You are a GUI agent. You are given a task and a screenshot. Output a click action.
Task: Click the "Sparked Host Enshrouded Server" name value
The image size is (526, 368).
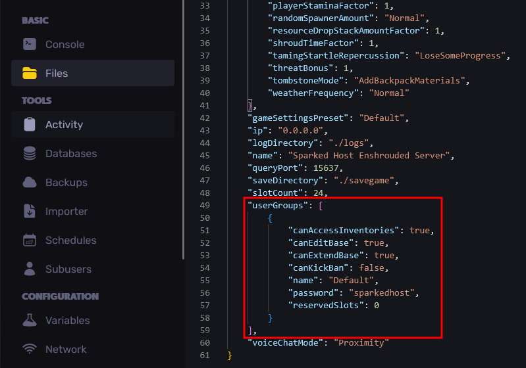tap(369, 155)
